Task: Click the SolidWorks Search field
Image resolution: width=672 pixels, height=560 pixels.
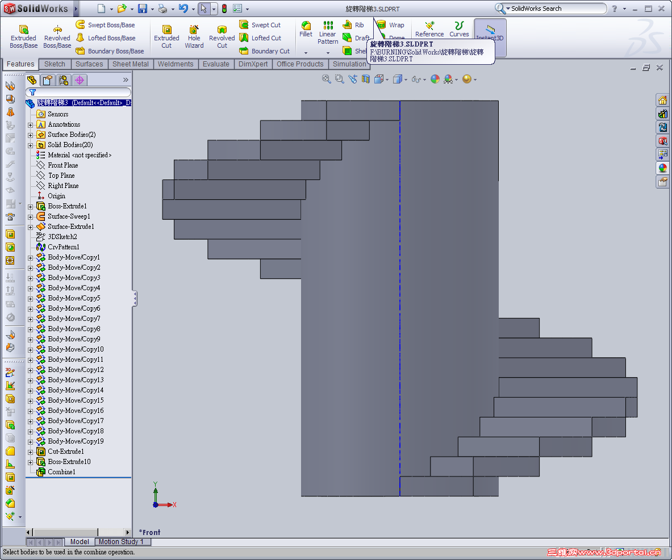Action: (550, 9)
